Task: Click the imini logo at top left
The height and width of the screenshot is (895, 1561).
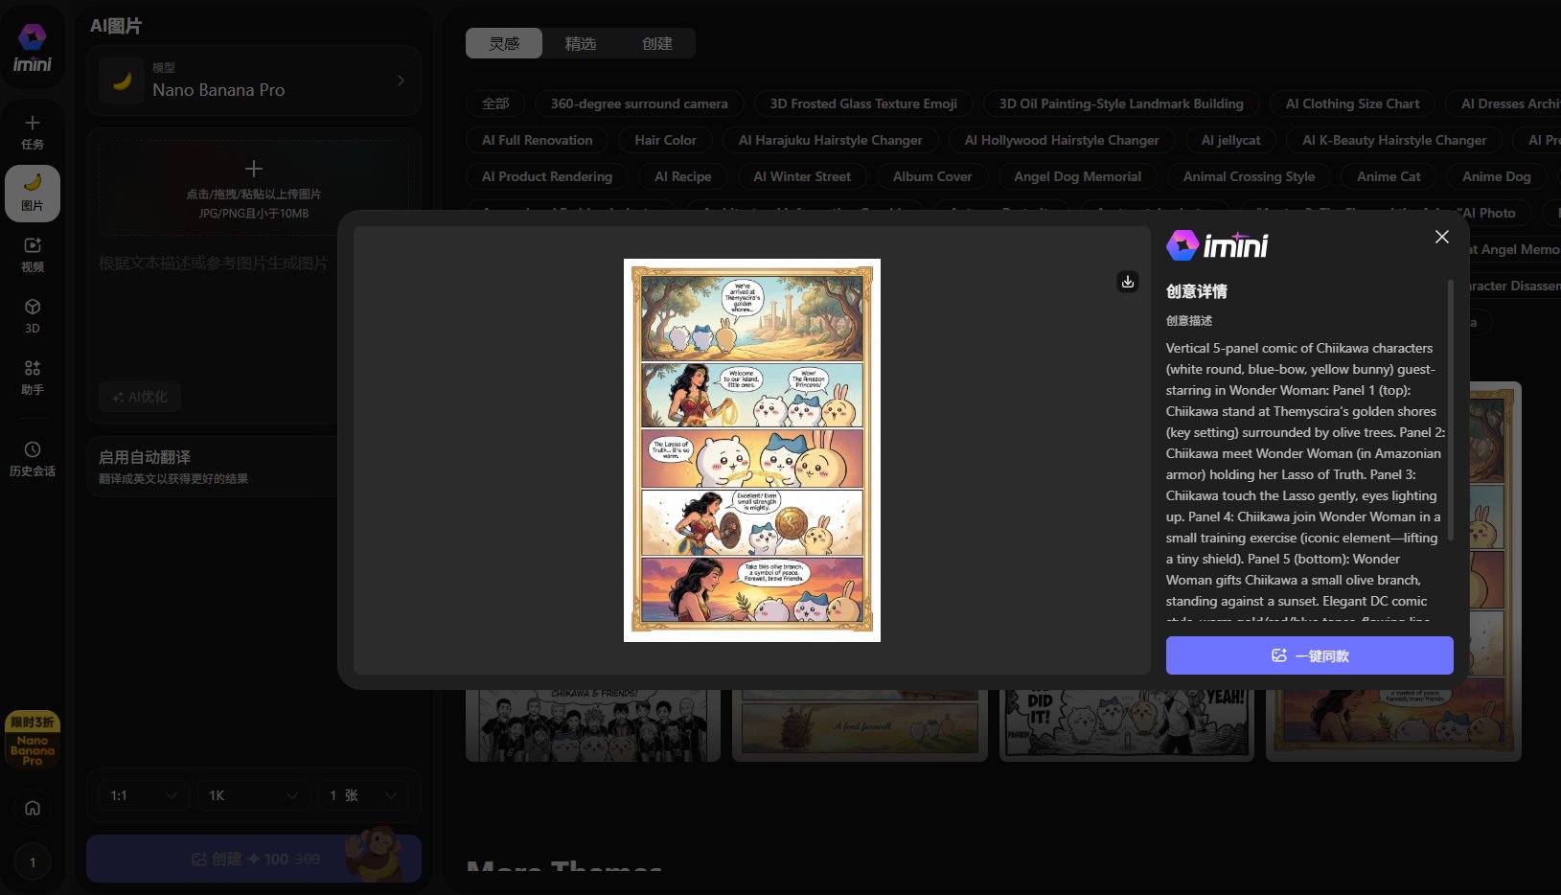Action: [x=33, y=49]
